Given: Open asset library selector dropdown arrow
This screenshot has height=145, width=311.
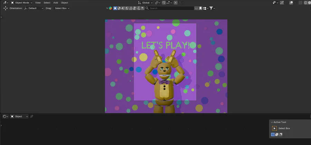Looking at the screenshot, I should click(107, 8).
